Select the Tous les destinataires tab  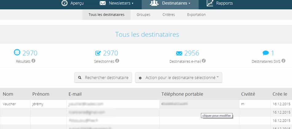point(107,15)
